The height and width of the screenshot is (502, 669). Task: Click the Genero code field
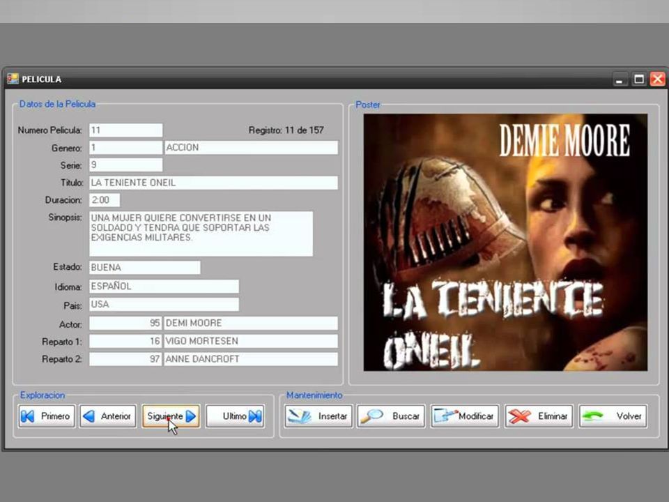[126, 148]
